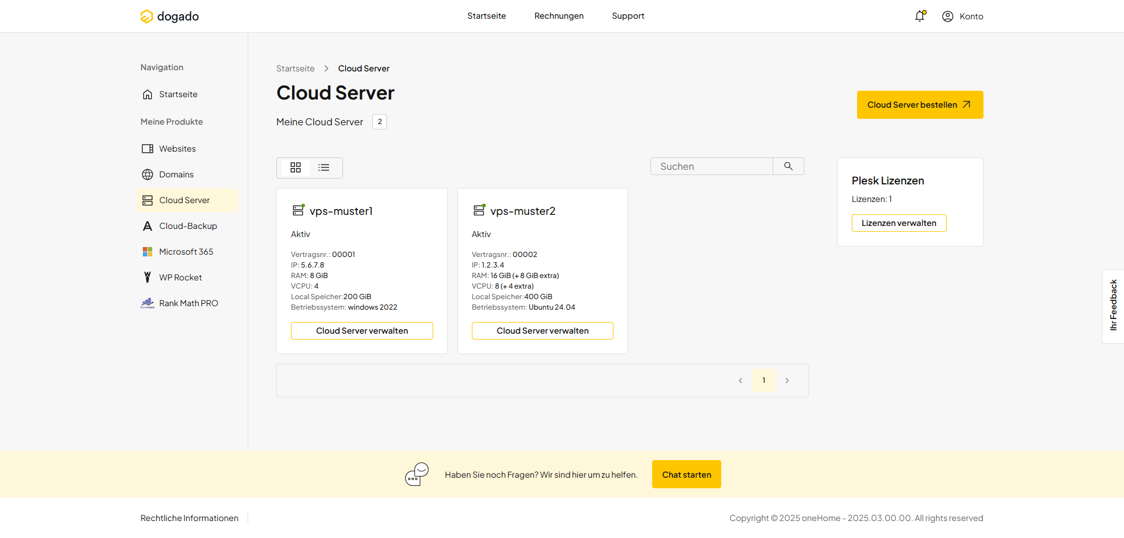This screenshot has width=1124, height=538.
Task: Open Cloud-Backup in the sidebar
Action: click(x=187, y=226)
